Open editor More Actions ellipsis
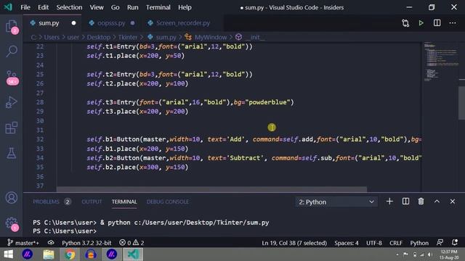Viewport: 465px width, 261px height. tap(453, 23)
